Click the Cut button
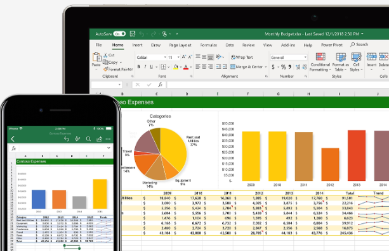This screenshot has height=251, width=389. tap(109, 55)
